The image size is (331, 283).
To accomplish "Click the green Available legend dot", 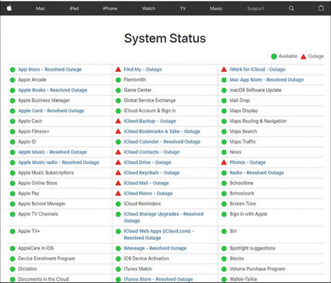I will pos(274,57).
